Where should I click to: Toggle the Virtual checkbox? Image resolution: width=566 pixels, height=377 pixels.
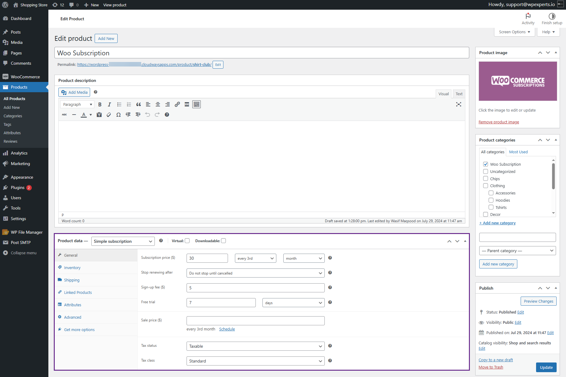(x=187, y=241)
